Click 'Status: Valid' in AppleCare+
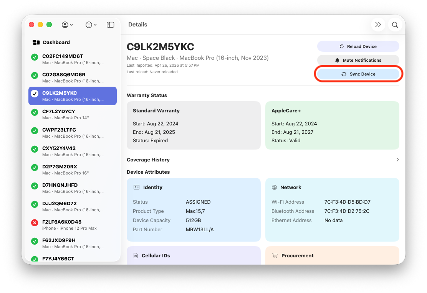Viewport: 427px width, 293px height. point(286,141)
